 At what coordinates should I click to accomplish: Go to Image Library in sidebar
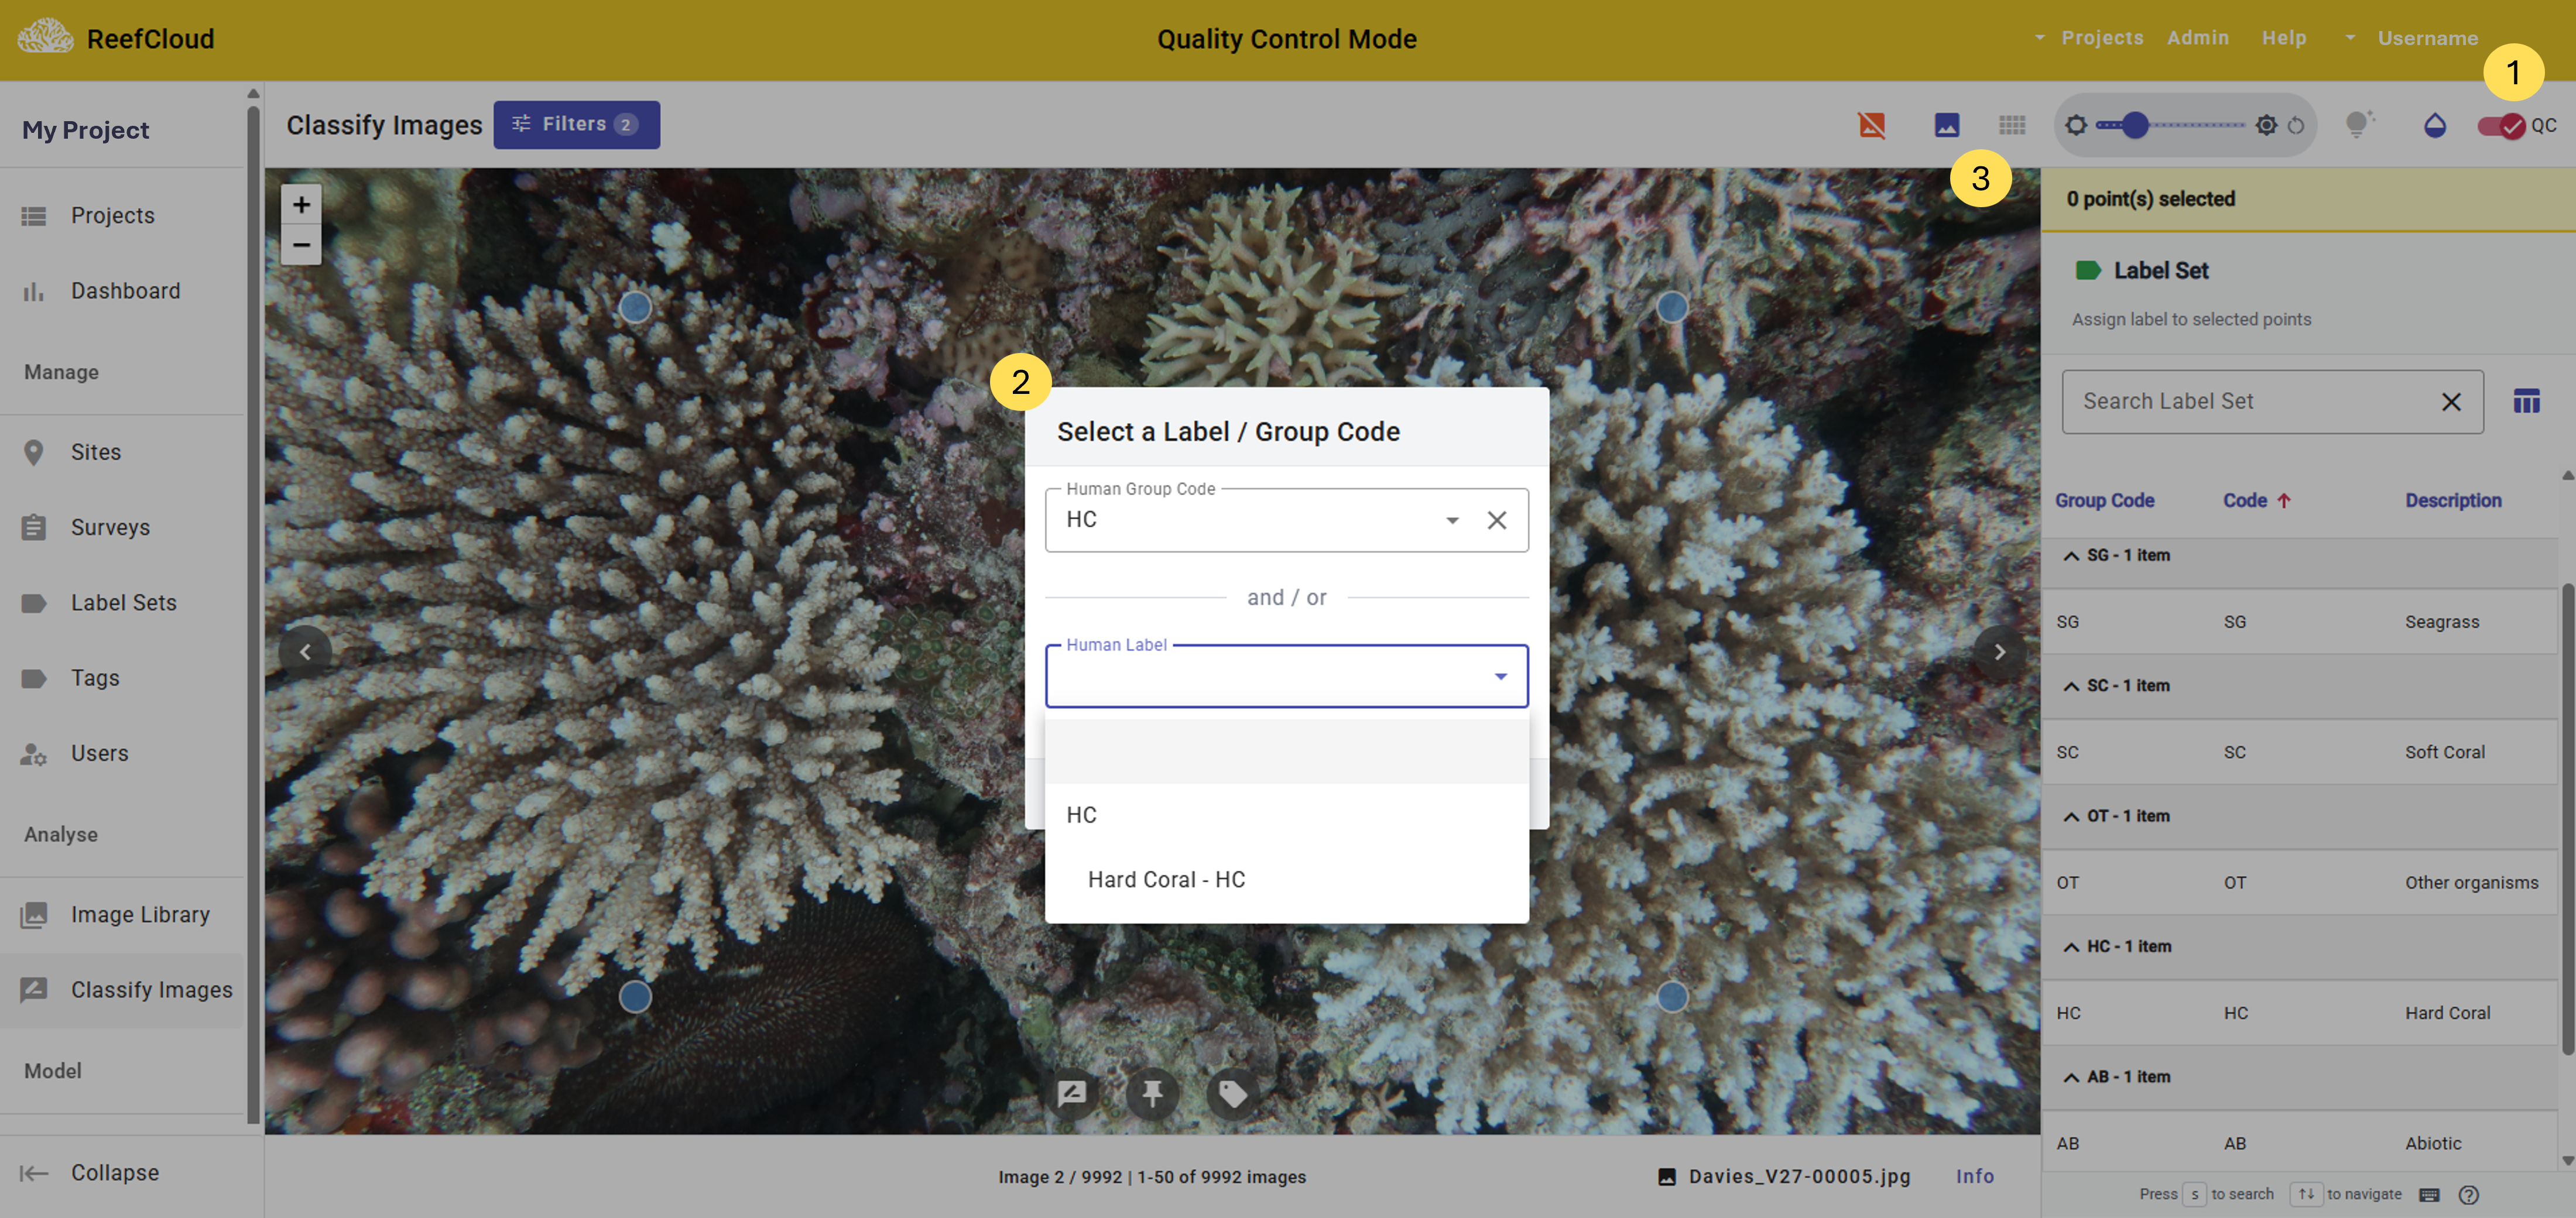click(140, 914)
